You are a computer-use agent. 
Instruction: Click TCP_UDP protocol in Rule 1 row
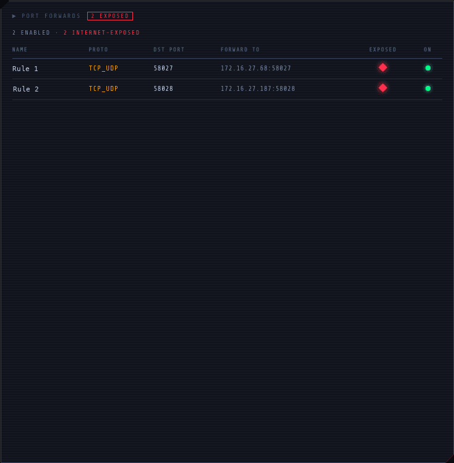pyautogui.click(x=103, y=68)
